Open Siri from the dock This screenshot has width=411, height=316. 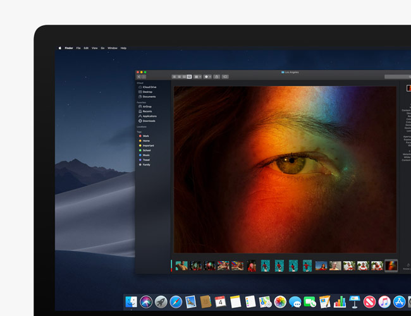(147, 302)
